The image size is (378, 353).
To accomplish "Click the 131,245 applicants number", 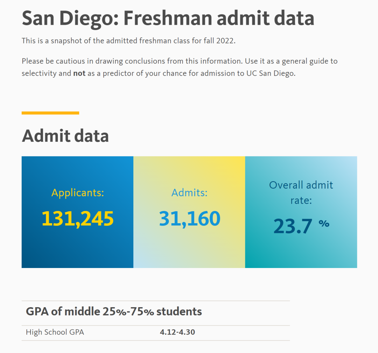I will [x=78, y=219].
